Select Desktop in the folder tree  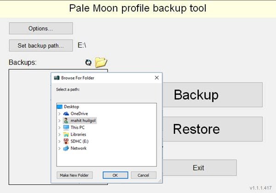pos(71,107)
